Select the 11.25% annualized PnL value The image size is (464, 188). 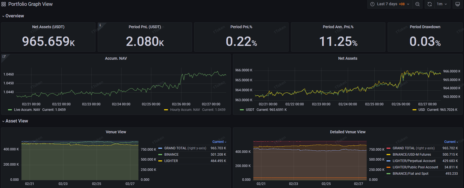[x=338, y=41]
